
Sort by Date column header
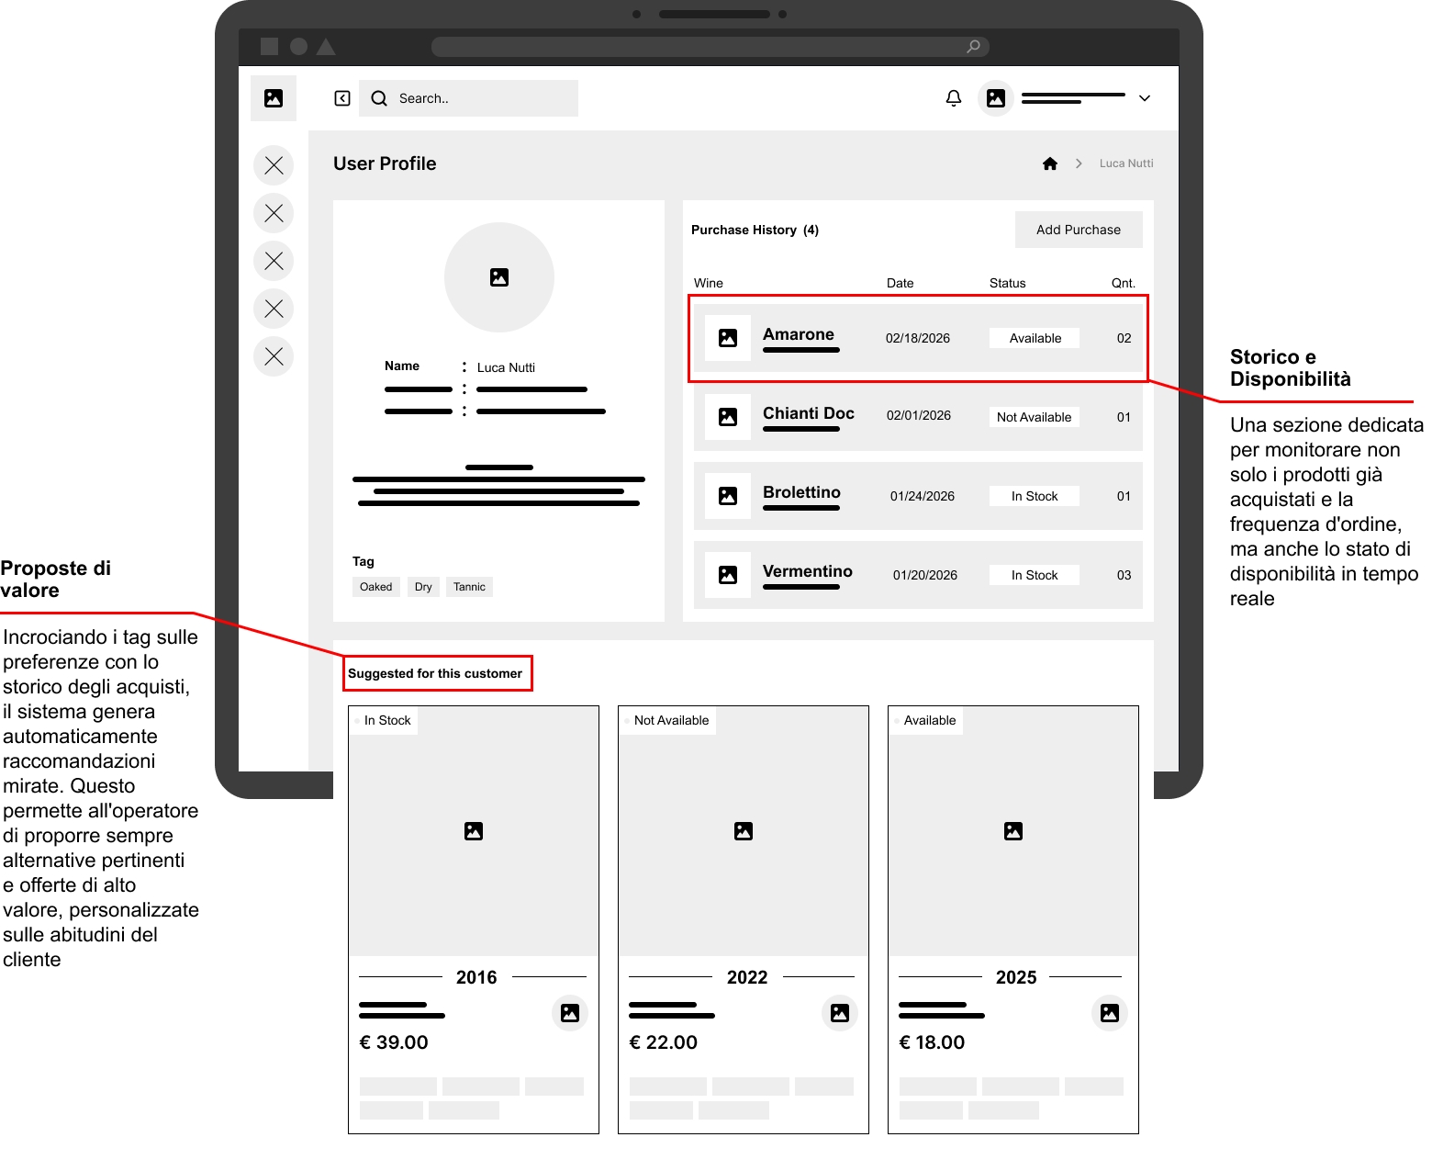point(900,283)
